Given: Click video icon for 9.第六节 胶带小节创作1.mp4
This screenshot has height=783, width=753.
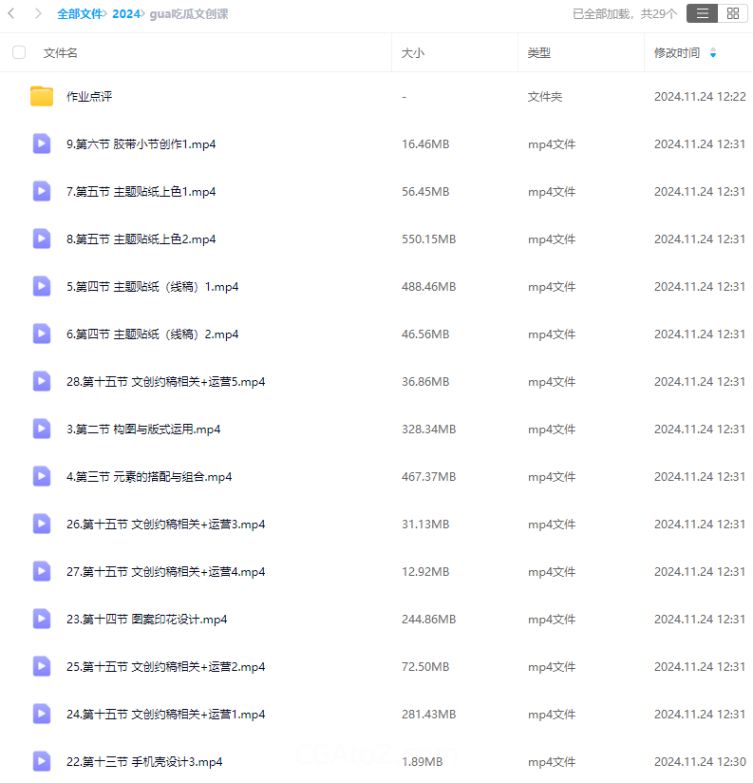Looking at the screenshot, I should 42,143.
